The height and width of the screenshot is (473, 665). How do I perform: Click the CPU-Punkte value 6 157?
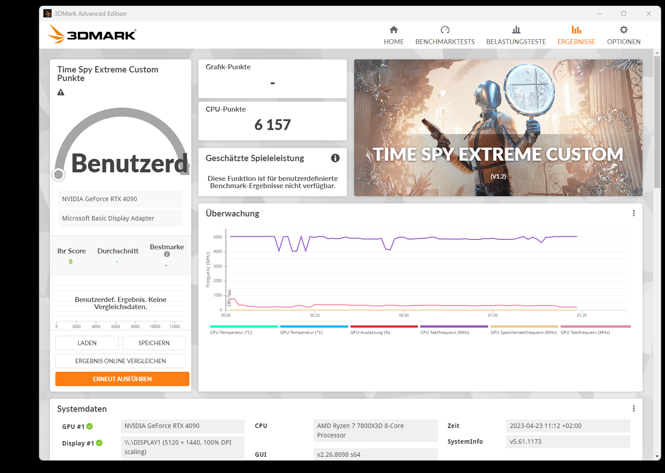coord(273,125)
